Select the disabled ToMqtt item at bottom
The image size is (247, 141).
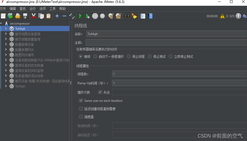20,86
